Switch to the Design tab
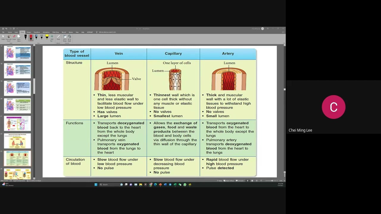This screenshot has width=381, height=214. coord(29,32)
